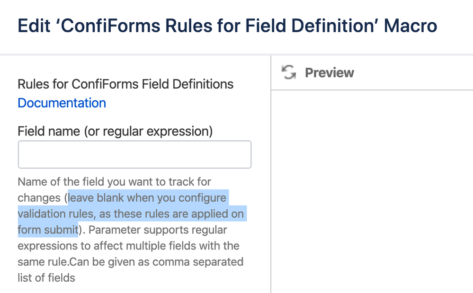Open the Documentation link
The height and width of the screenshot is (293, 473).
(62, 103)
